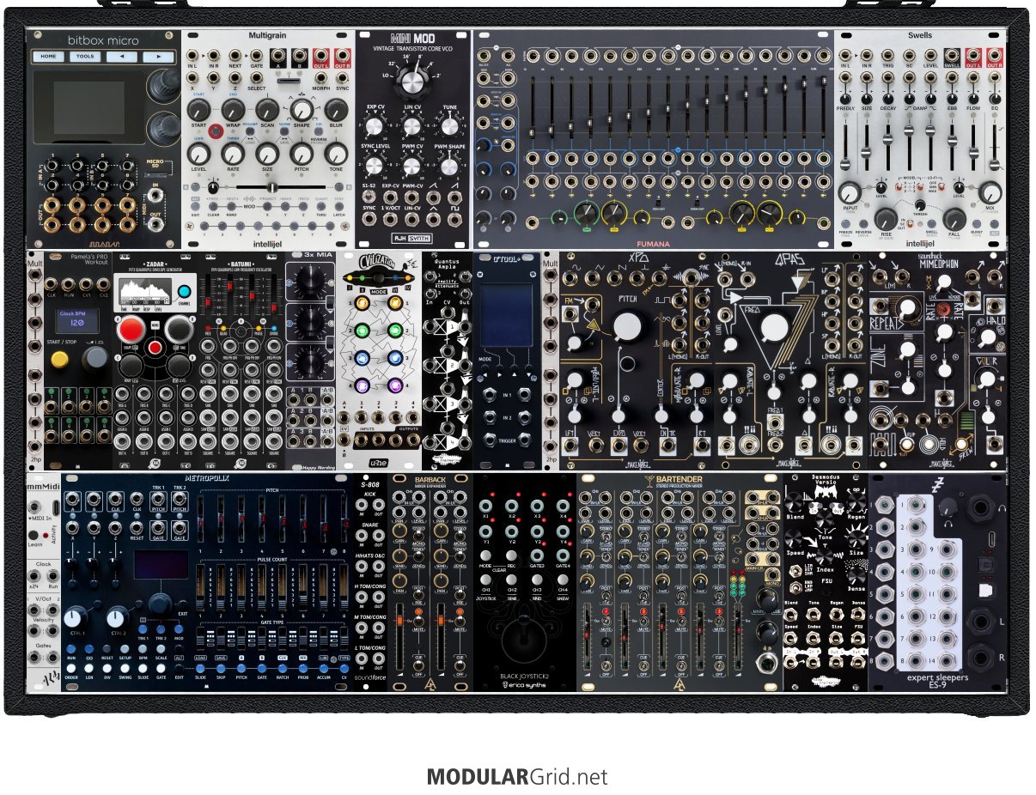This screenshot has width=1036, height=795.
Task: Click the MIDI IN jack on bitbox micro
Action: (156, 196)
